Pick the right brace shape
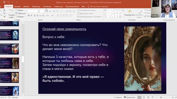177x99 pixels. coord(117,16)
